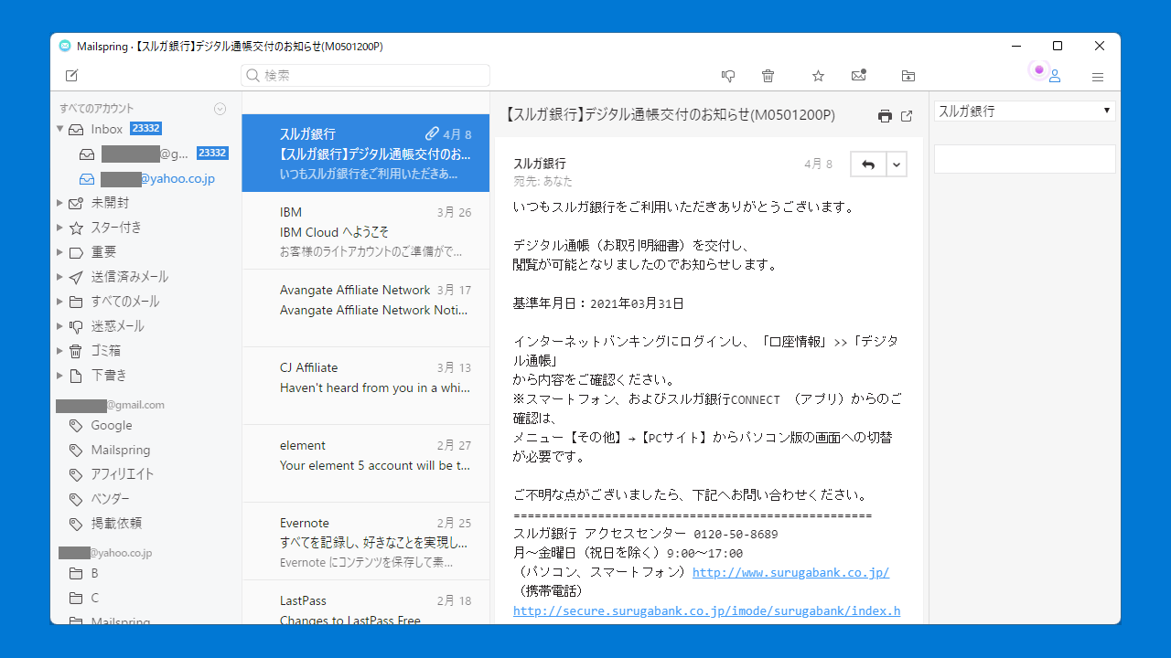Open reply options dropdown arrow
The image size is (1171, 658).
coord(897,164)
